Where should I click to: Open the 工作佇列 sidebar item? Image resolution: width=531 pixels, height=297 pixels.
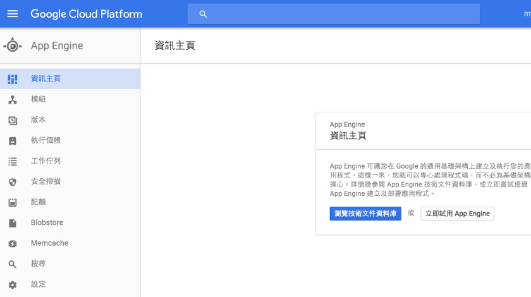[70, 161]
